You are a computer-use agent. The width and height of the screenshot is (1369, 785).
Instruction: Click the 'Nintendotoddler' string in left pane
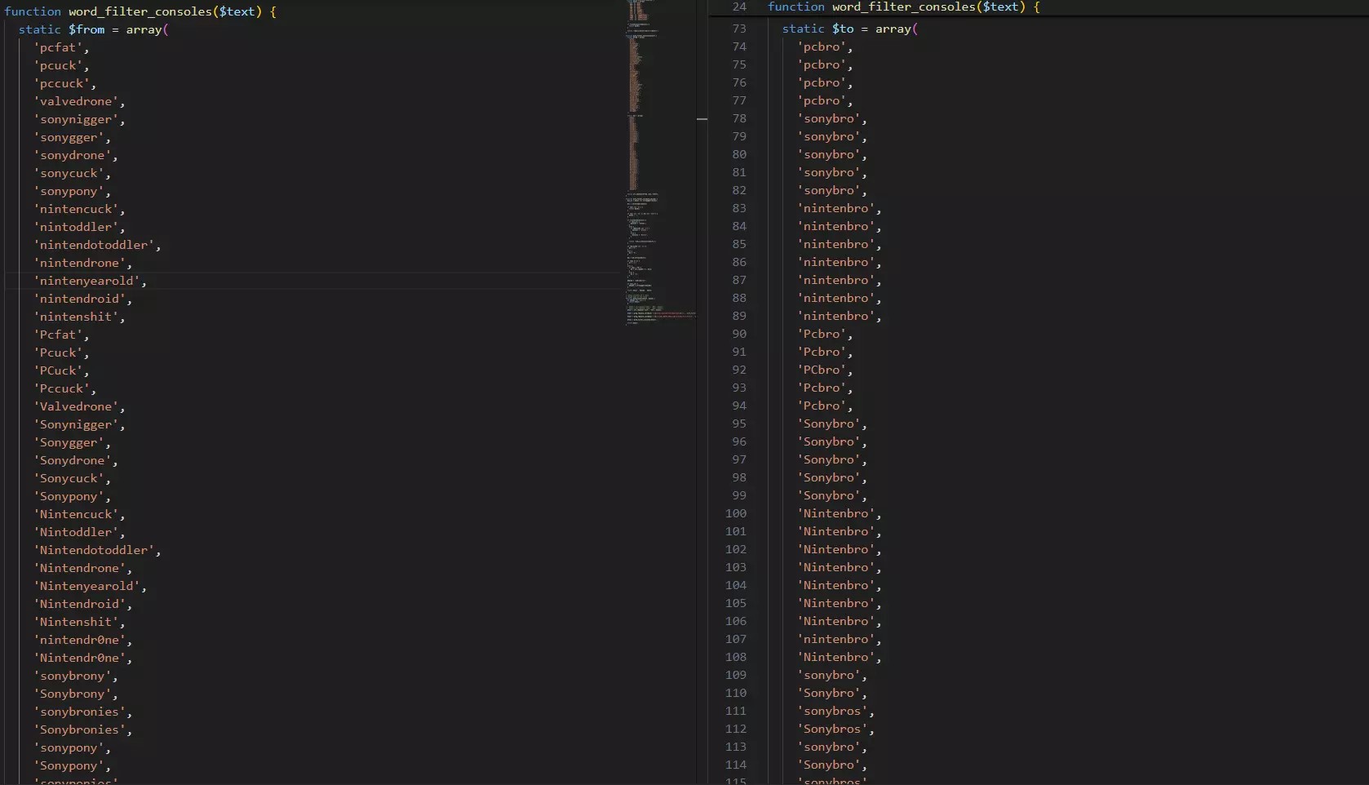point(94,550)
